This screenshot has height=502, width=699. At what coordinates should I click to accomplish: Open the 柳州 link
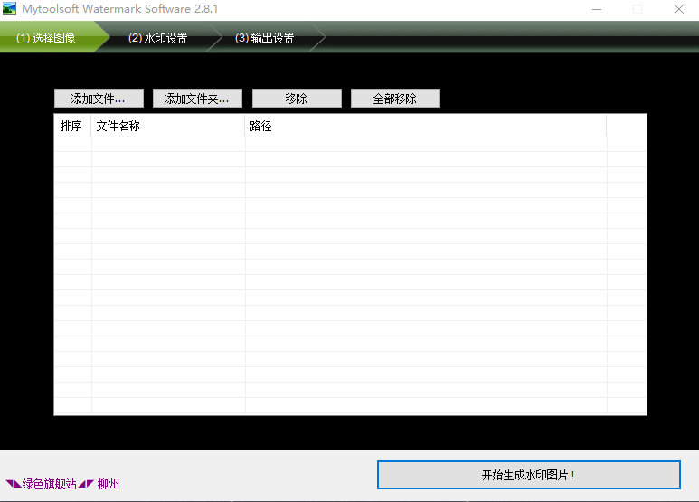[109, 484]
